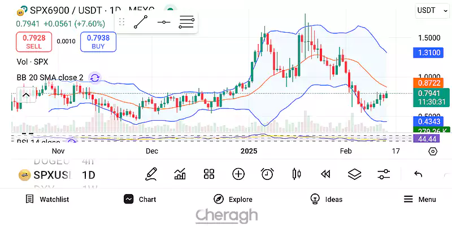Click the 0.7928 SELL button
The image size is (452, 229).
coord(34,42)
